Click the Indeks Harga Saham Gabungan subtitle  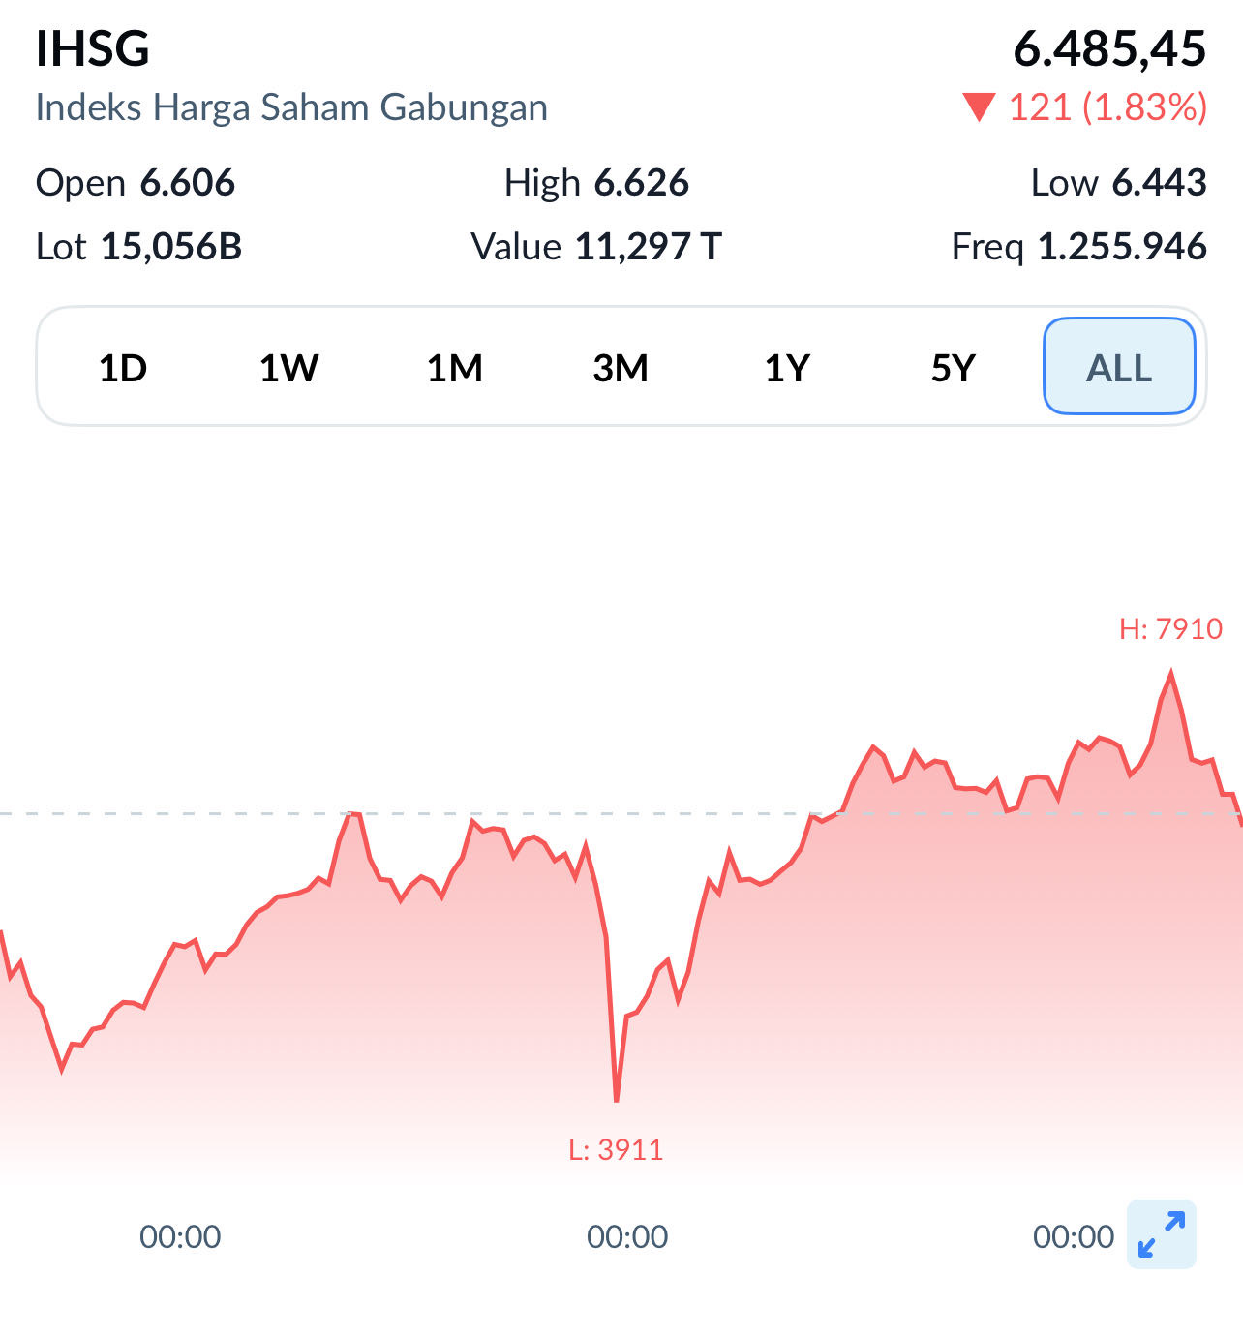click(x=290, y=106)
